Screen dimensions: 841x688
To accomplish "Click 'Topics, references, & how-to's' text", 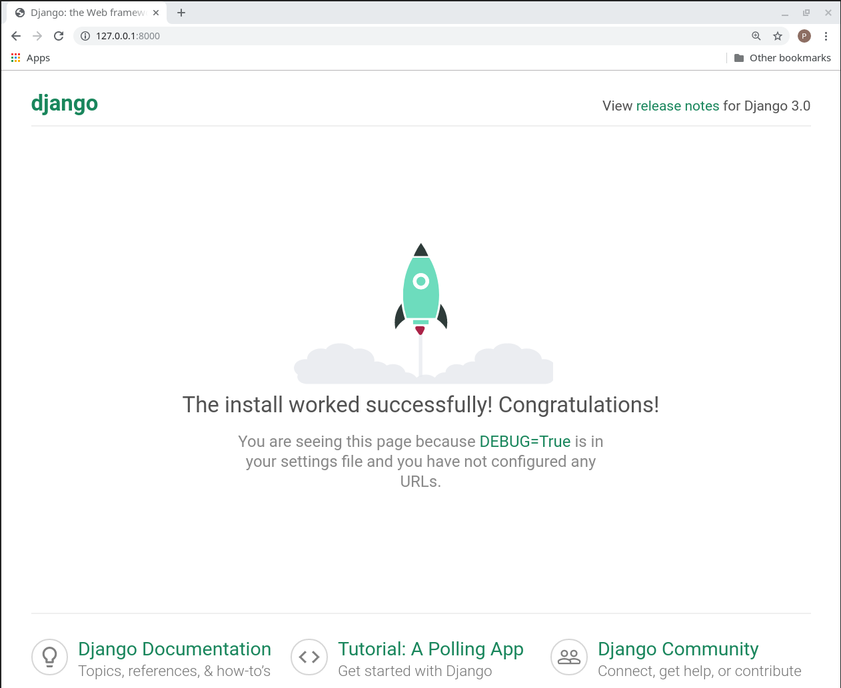I will (175, 671).
